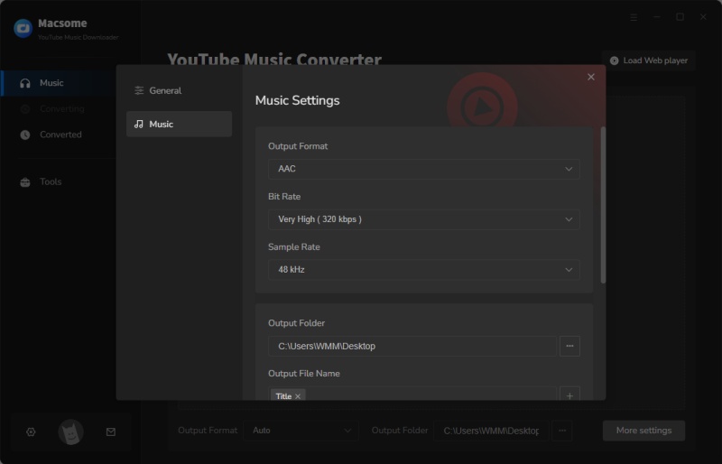Screen dimensions: 722x464
Task: Minimize the Macsome window
Action: (x=657, y=17)
